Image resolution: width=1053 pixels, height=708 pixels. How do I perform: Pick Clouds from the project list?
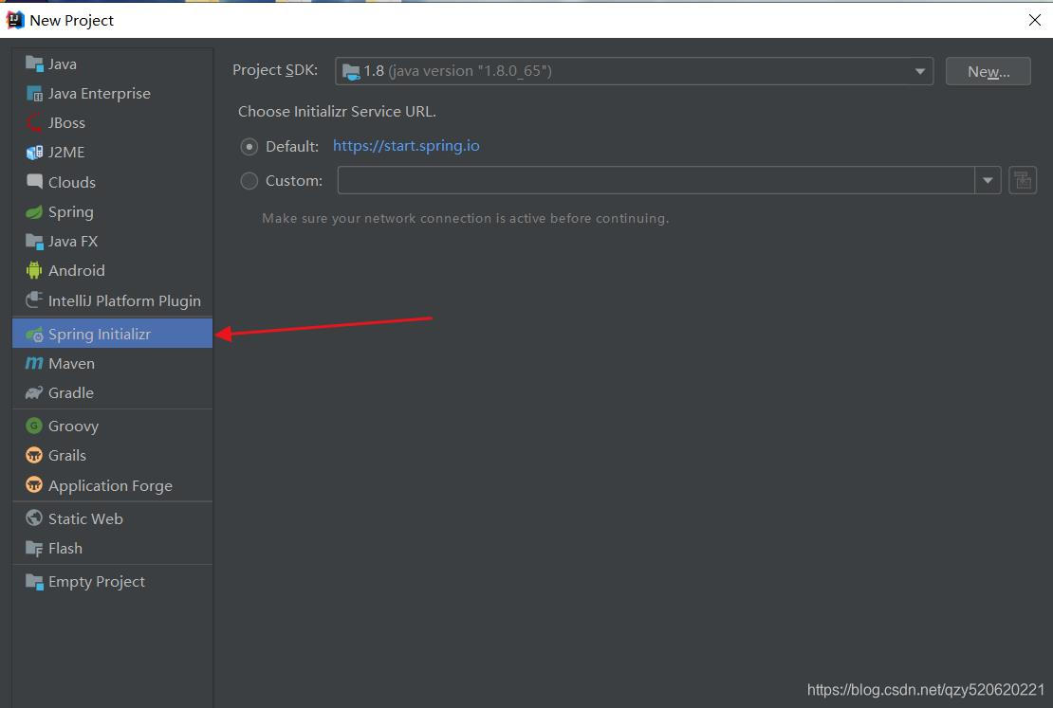pyautogui.click(x=113, y=182)
